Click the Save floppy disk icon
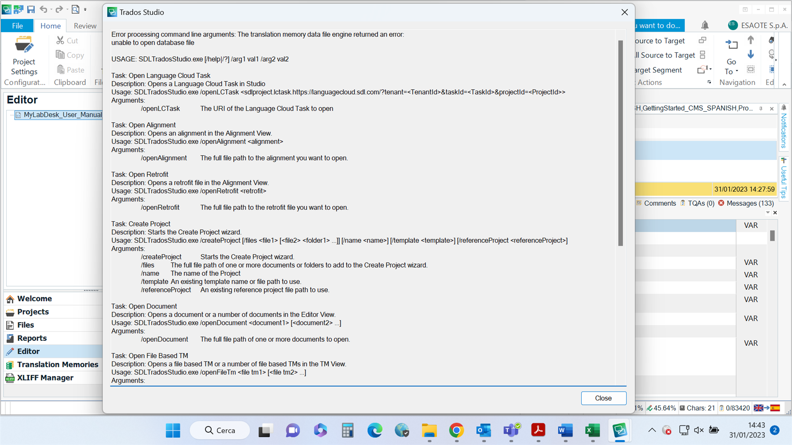 click(31, 9)
